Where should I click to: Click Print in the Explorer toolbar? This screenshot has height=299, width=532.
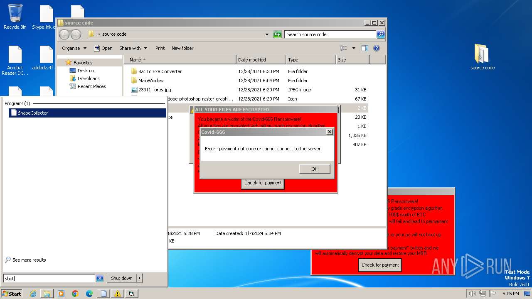point(160,48)
